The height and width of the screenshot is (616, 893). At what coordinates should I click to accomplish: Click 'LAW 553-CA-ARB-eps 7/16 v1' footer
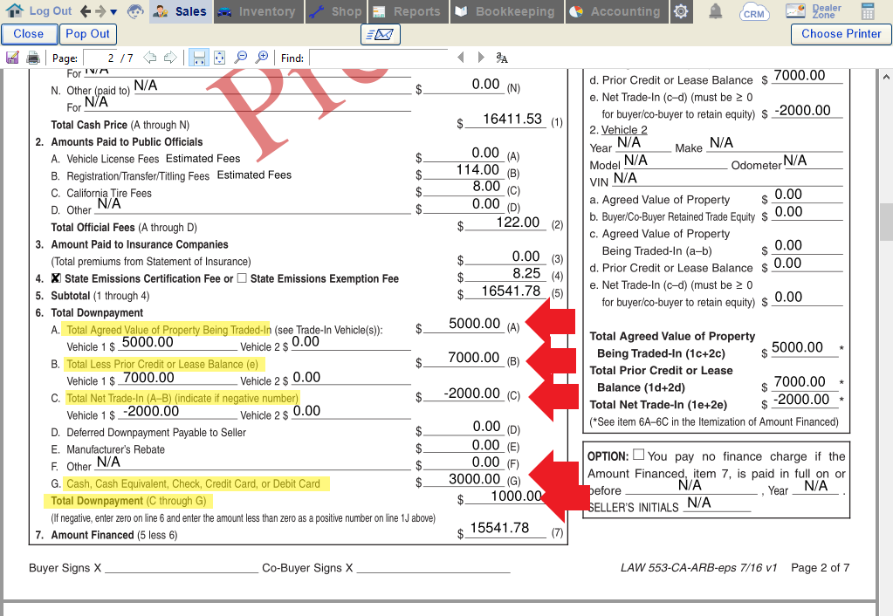[699, 568]
